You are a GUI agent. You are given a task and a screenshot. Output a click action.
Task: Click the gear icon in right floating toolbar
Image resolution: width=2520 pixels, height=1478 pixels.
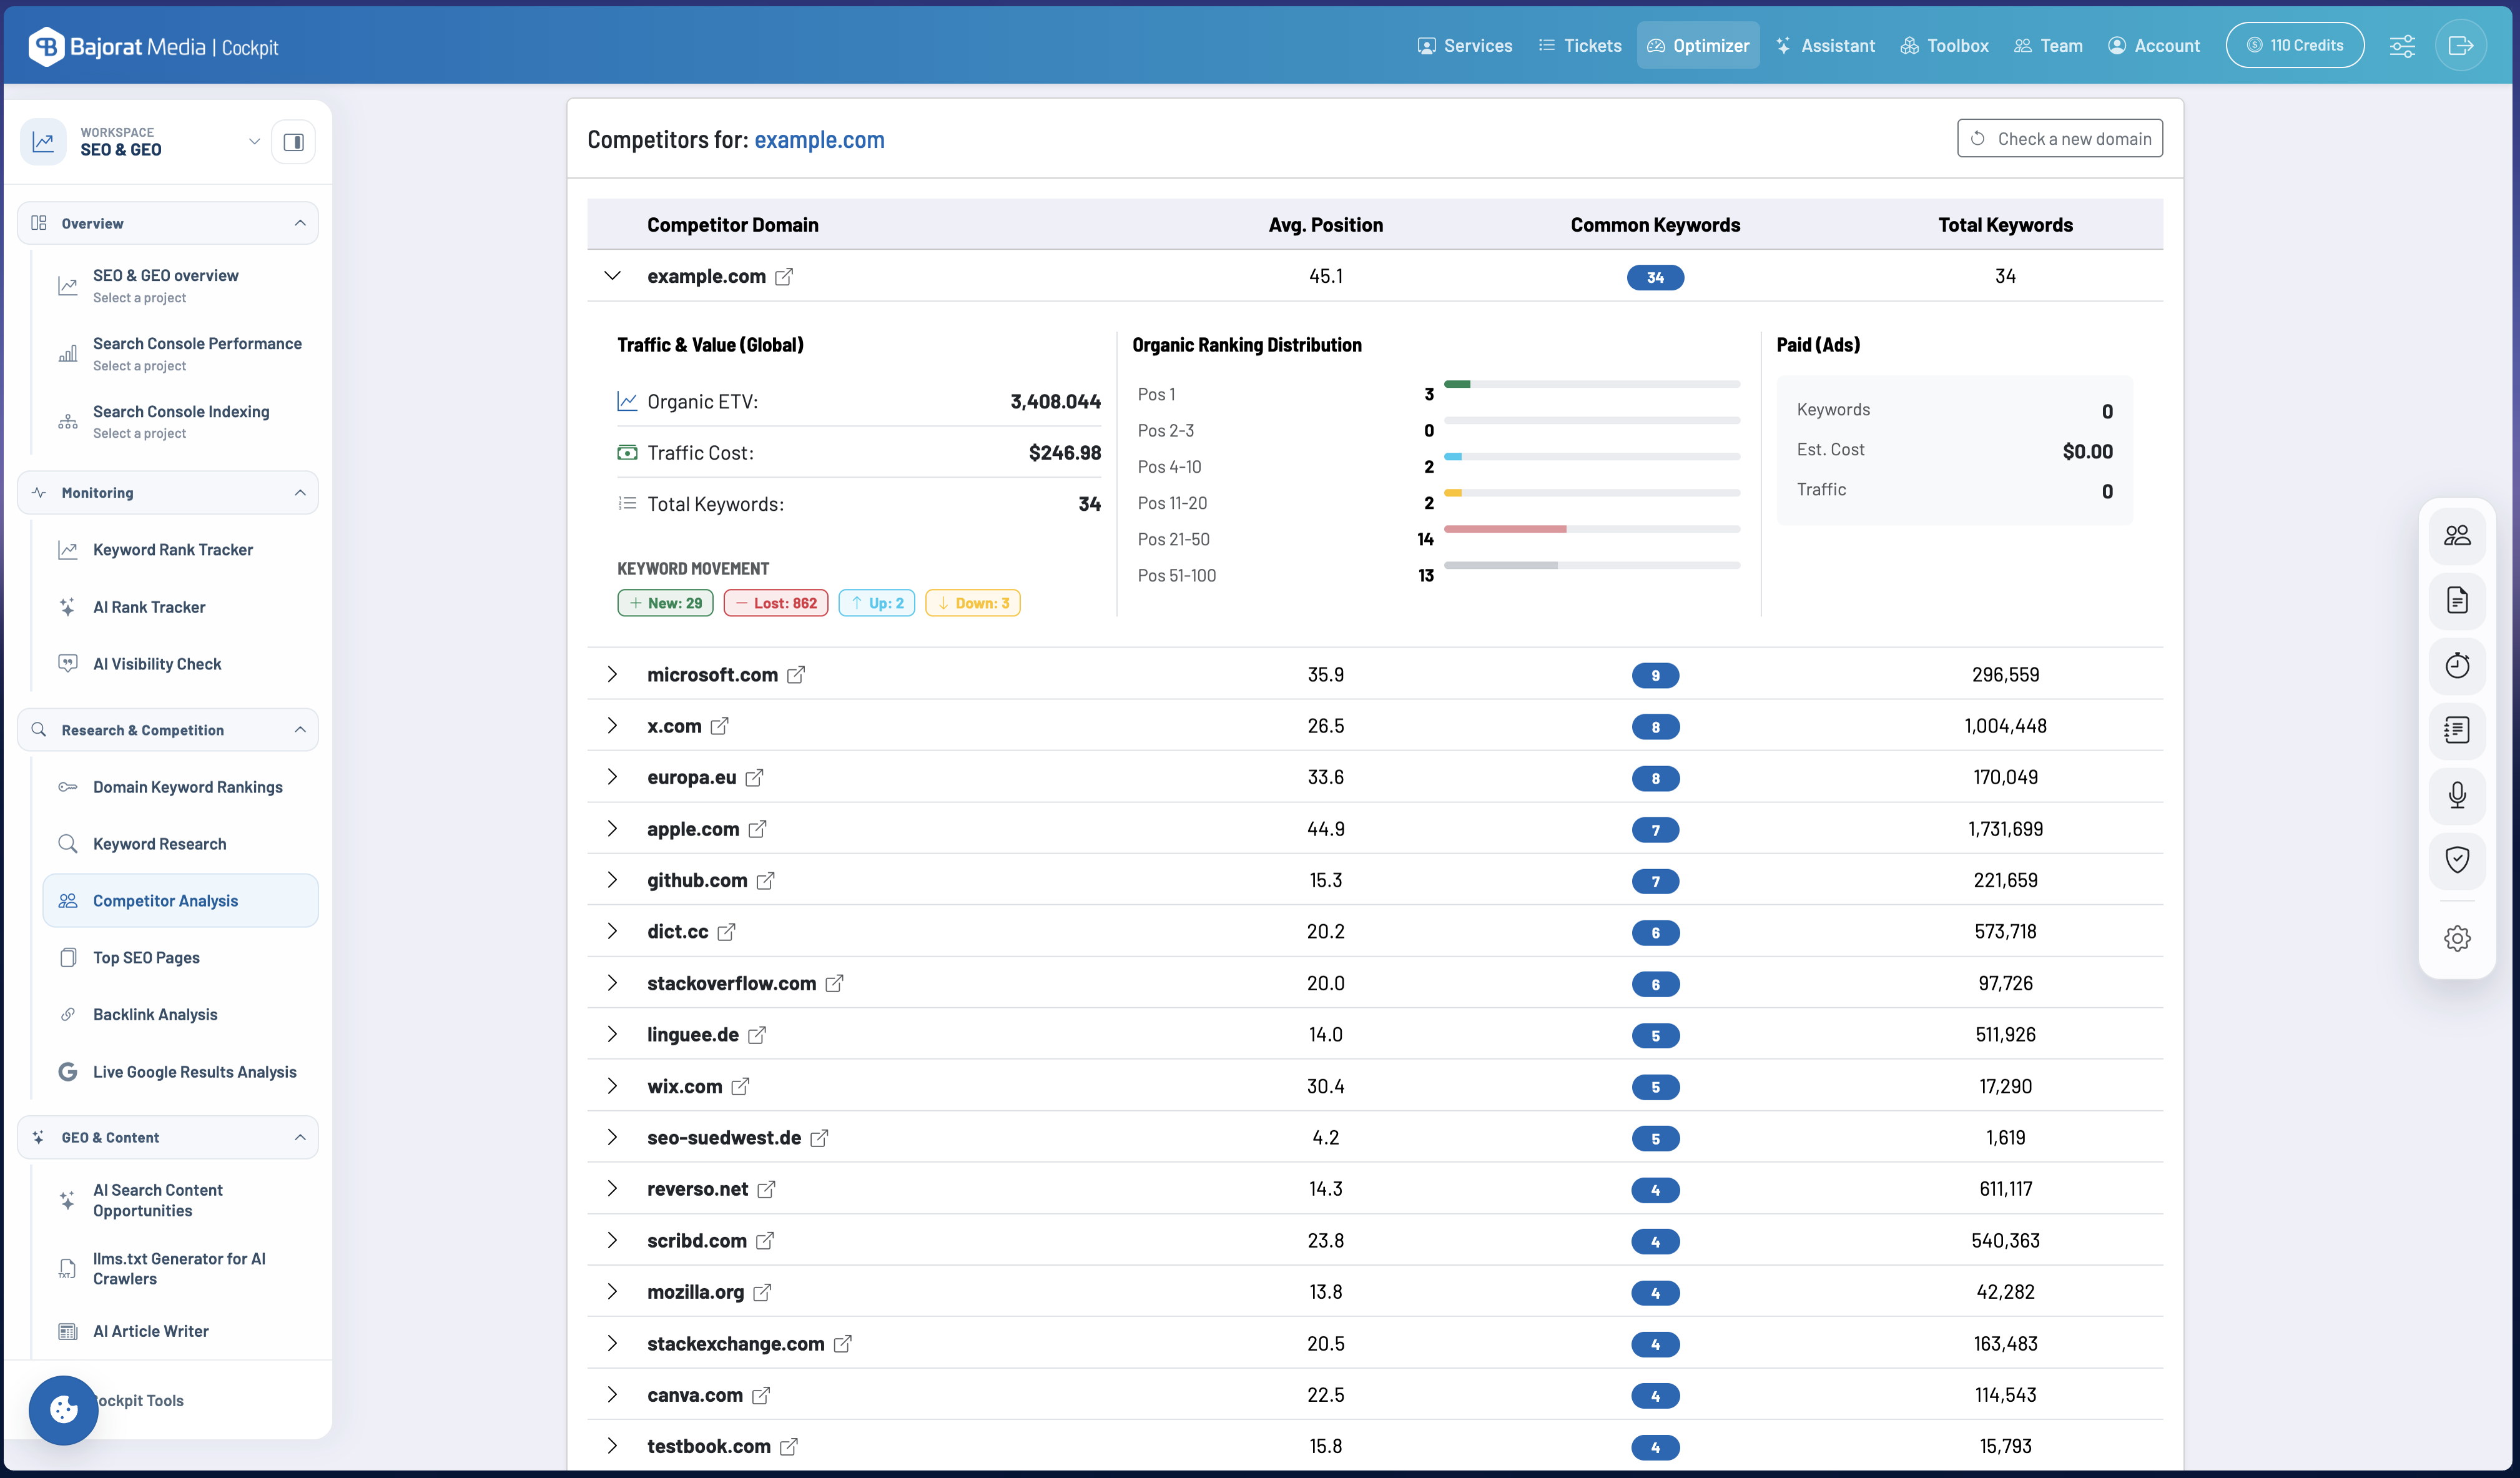click(2457, 939)
